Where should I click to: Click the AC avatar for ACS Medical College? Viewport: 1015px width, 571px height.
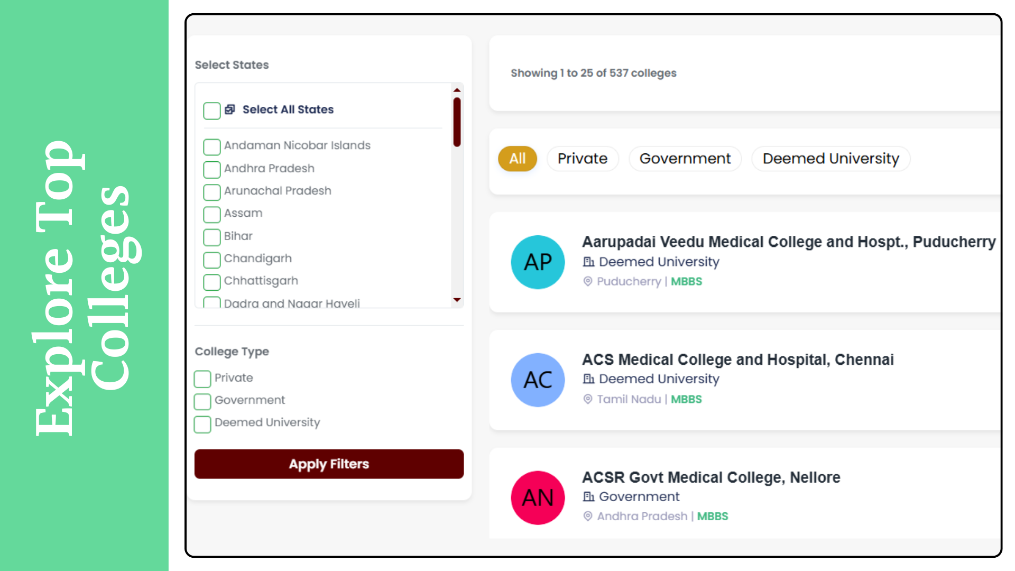[x=538, y=380]
